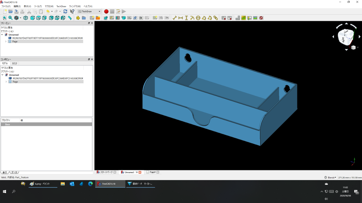Insert a page from template, orange folder icon
The height and width of the screenshot is (203, 362).
click(98, 18)
